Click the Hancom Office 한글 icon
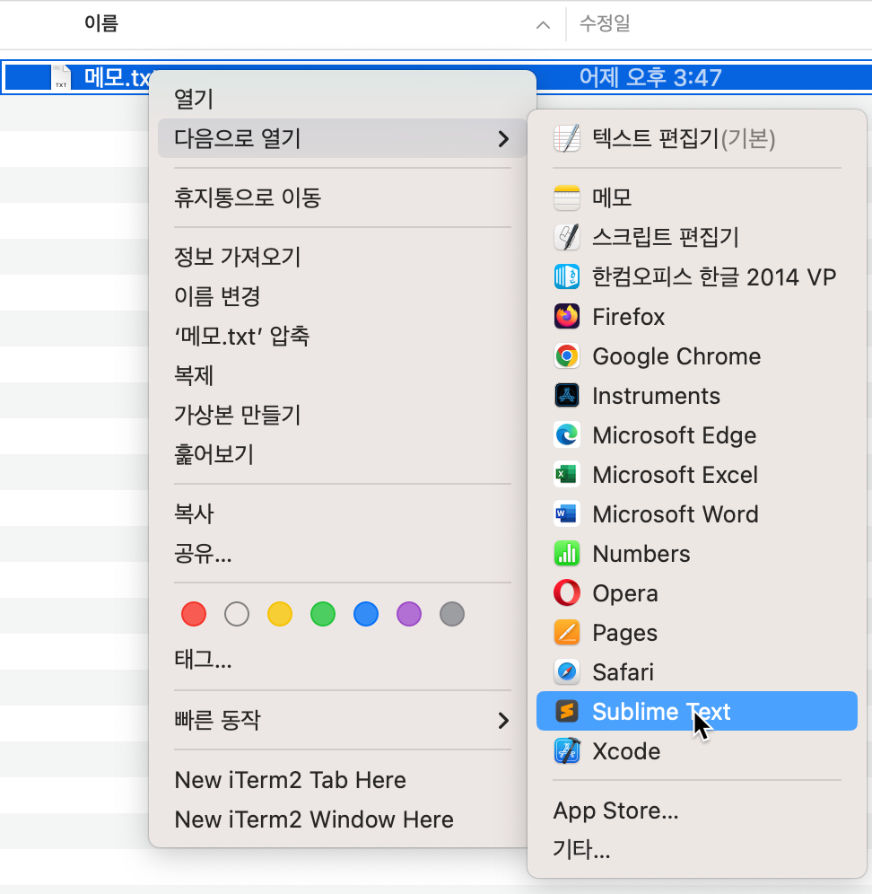Screen dimensions: 872x894 coord(566,277)
